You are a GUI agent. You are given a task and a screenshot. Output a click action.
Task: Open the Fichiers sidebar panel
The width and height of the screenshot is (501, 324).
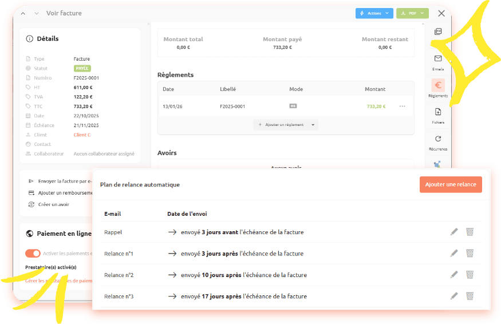click(x=438, y=115)
